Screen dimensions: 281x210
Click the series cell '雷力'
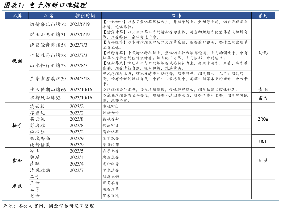click(263, 98)
